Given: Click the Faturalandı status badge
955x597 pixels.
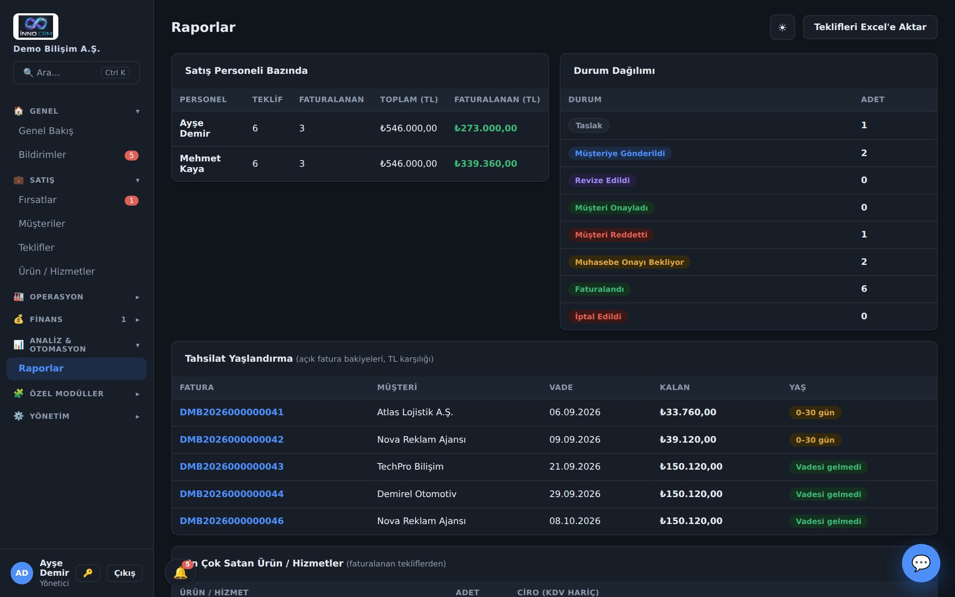Looking at the screenshot, I should (x=599, y=289).
